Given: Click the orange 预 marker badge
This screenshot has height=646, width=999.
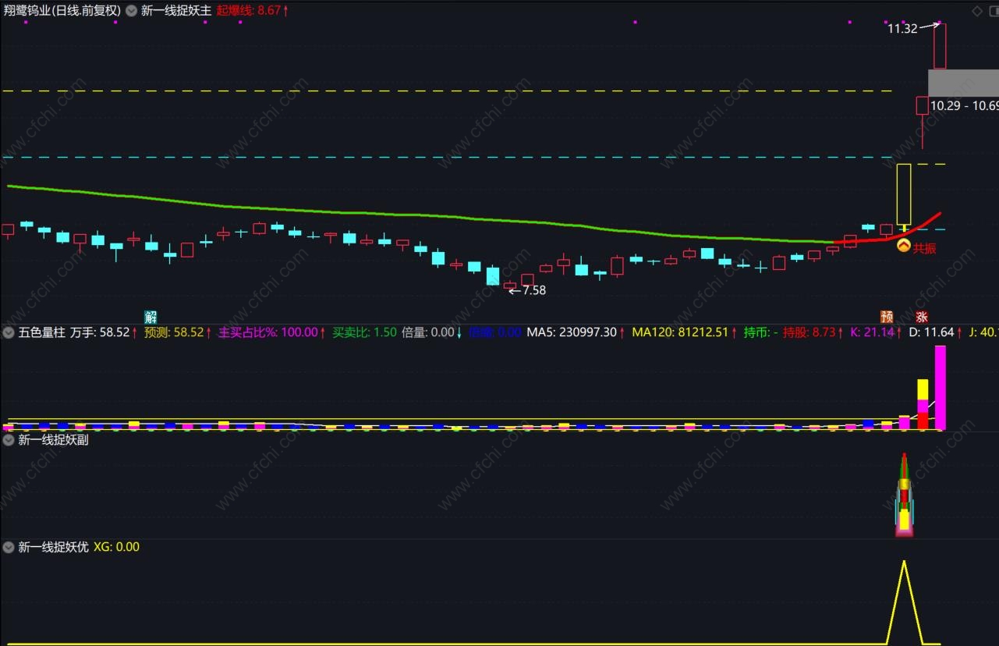Looking at the screenshot, I should point(887,317).
